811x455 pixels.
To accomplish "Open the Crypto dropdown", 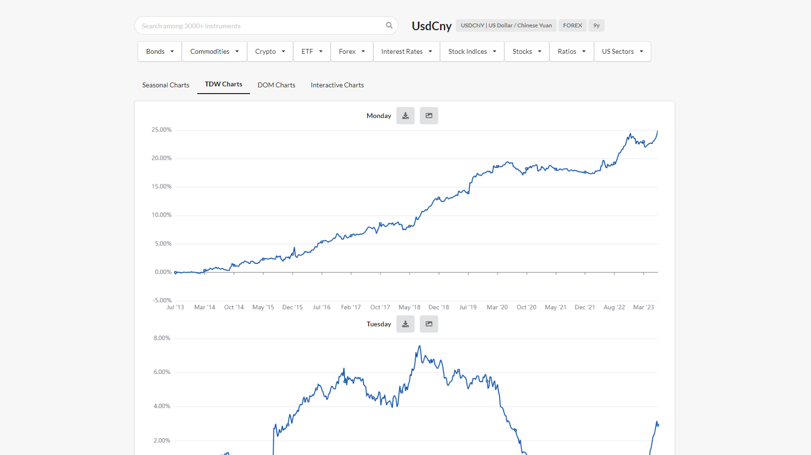I will 270,51.
